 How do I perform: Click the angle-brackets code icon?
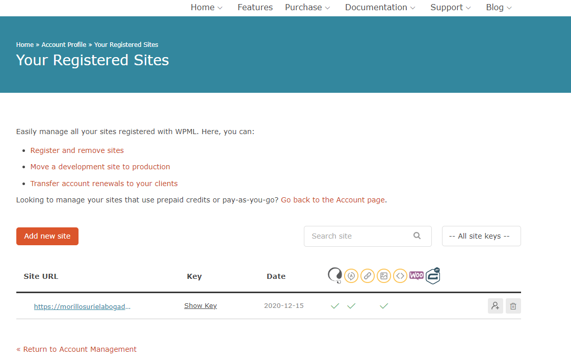pyautogui.click(x=400, y=276)
